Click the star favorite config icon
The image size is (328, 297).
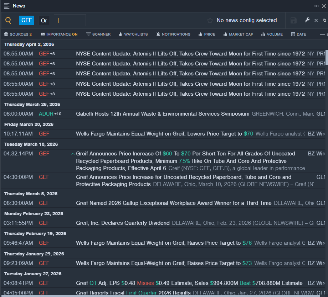[210, 21]
